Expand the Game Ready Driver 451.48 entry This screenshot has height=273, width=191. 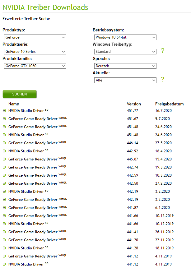4,127
